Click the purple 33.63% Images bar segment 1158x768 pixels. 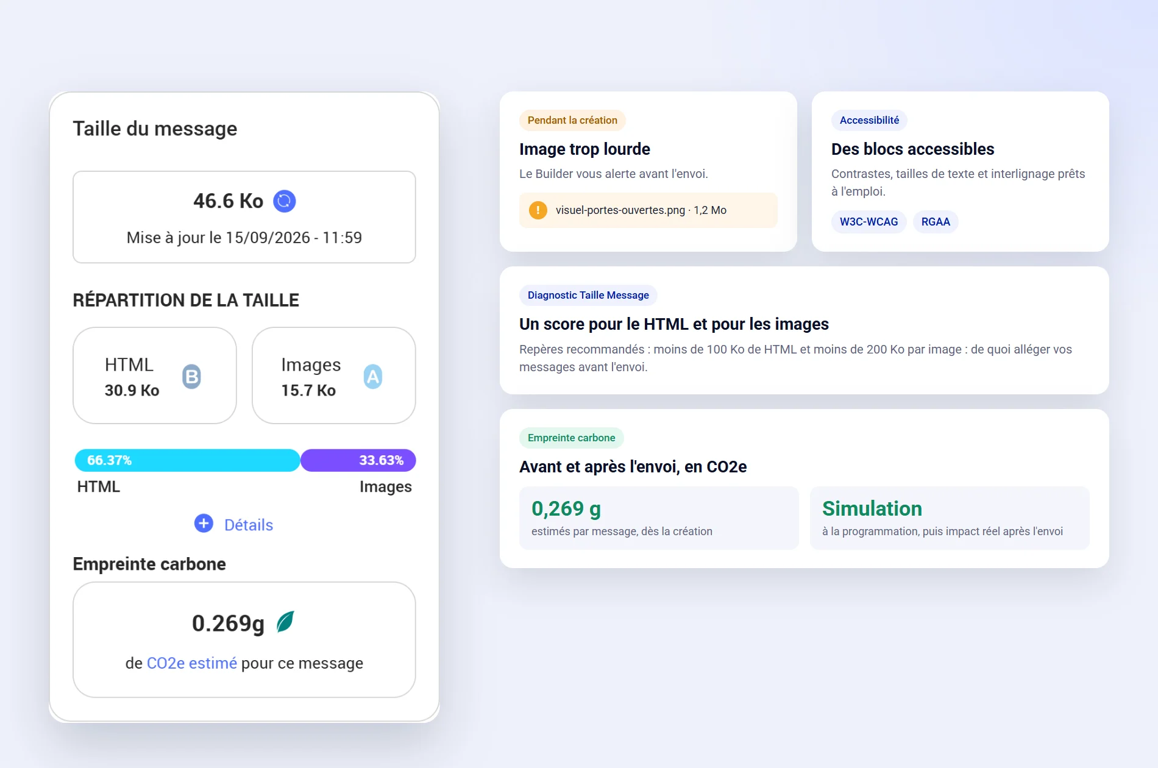click(x=358, y=460)
